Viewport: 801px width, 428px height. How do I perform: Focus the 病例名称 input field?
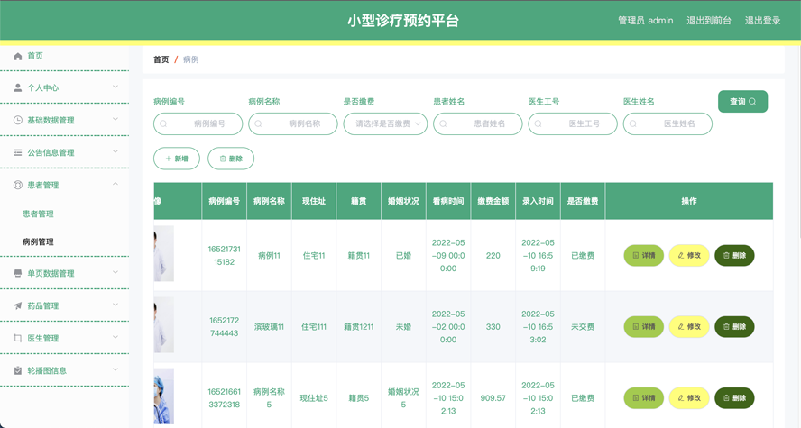(x=293, y=124)
